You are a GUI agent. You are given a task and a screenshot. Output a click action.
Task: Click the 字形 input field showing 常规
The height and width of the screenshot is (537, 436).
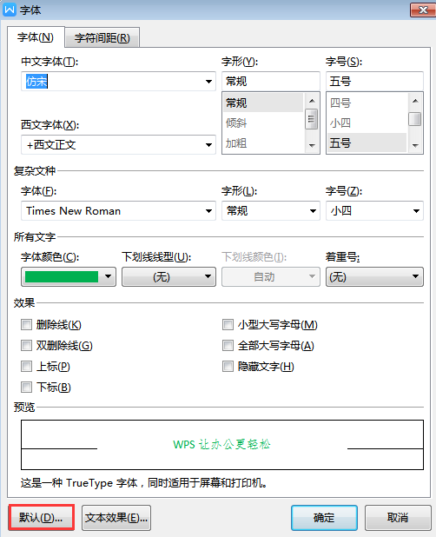click(x=271, y=82)
